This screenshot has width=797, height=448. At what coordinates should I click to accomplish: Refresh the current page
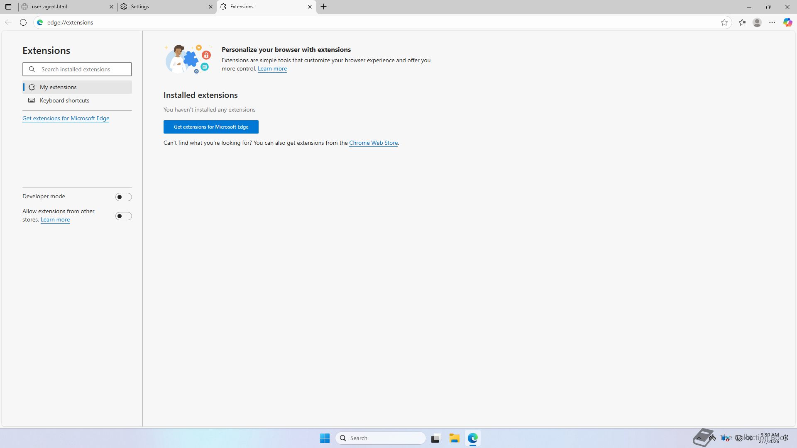23,22
